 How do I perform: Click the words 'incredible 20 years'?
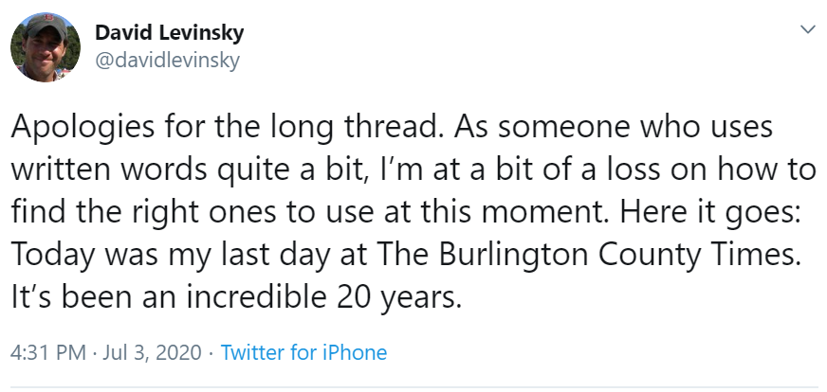coord(351,297)
